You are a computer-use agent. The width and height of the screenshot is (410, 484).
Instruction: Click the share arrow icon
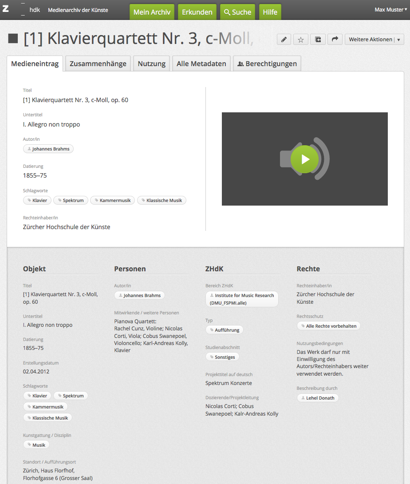point(335,40)
